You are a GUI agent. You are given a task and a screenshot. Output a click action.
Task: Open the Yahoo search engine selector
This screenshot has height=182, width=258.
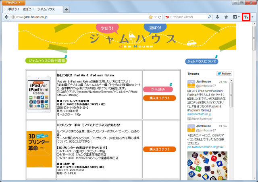coord(169,17)
